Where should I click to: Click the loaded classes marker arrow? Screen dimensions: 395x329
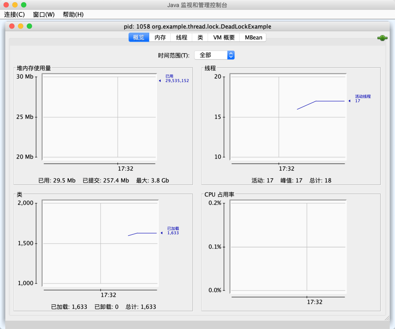[162, 233]
